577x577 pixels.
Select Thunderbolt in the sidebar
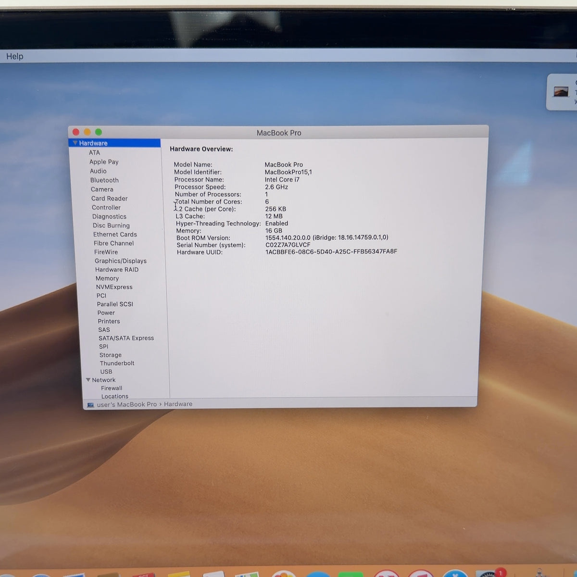117,363
